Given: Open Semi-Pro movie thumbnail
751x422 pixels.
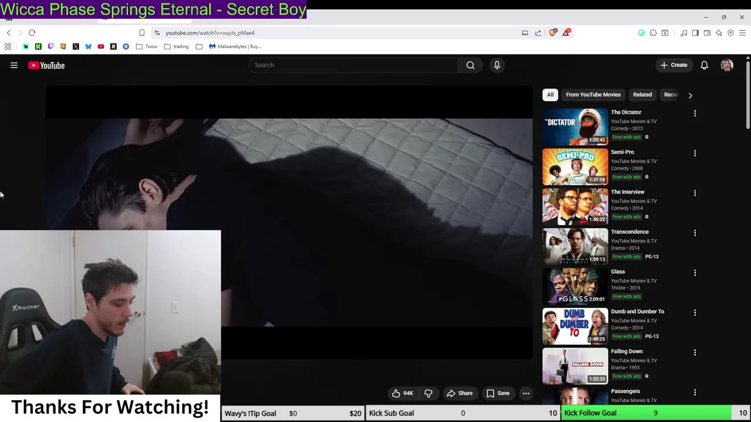Looking at the screenshot, I should click(575, 166).
